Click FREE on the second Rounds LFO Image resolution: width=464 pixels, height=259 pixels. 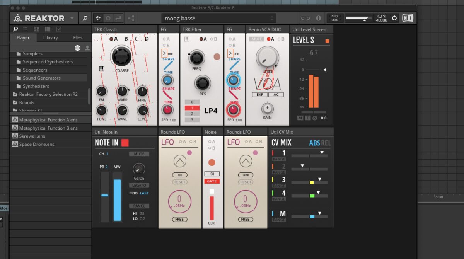245,219
